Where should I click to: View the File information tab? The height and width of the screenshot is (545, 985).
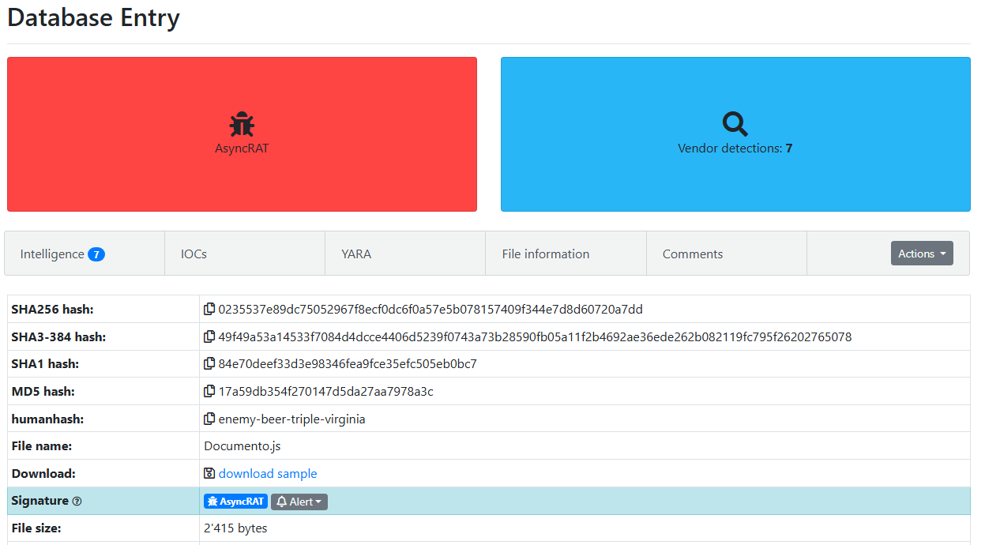[x=545, y=253]
